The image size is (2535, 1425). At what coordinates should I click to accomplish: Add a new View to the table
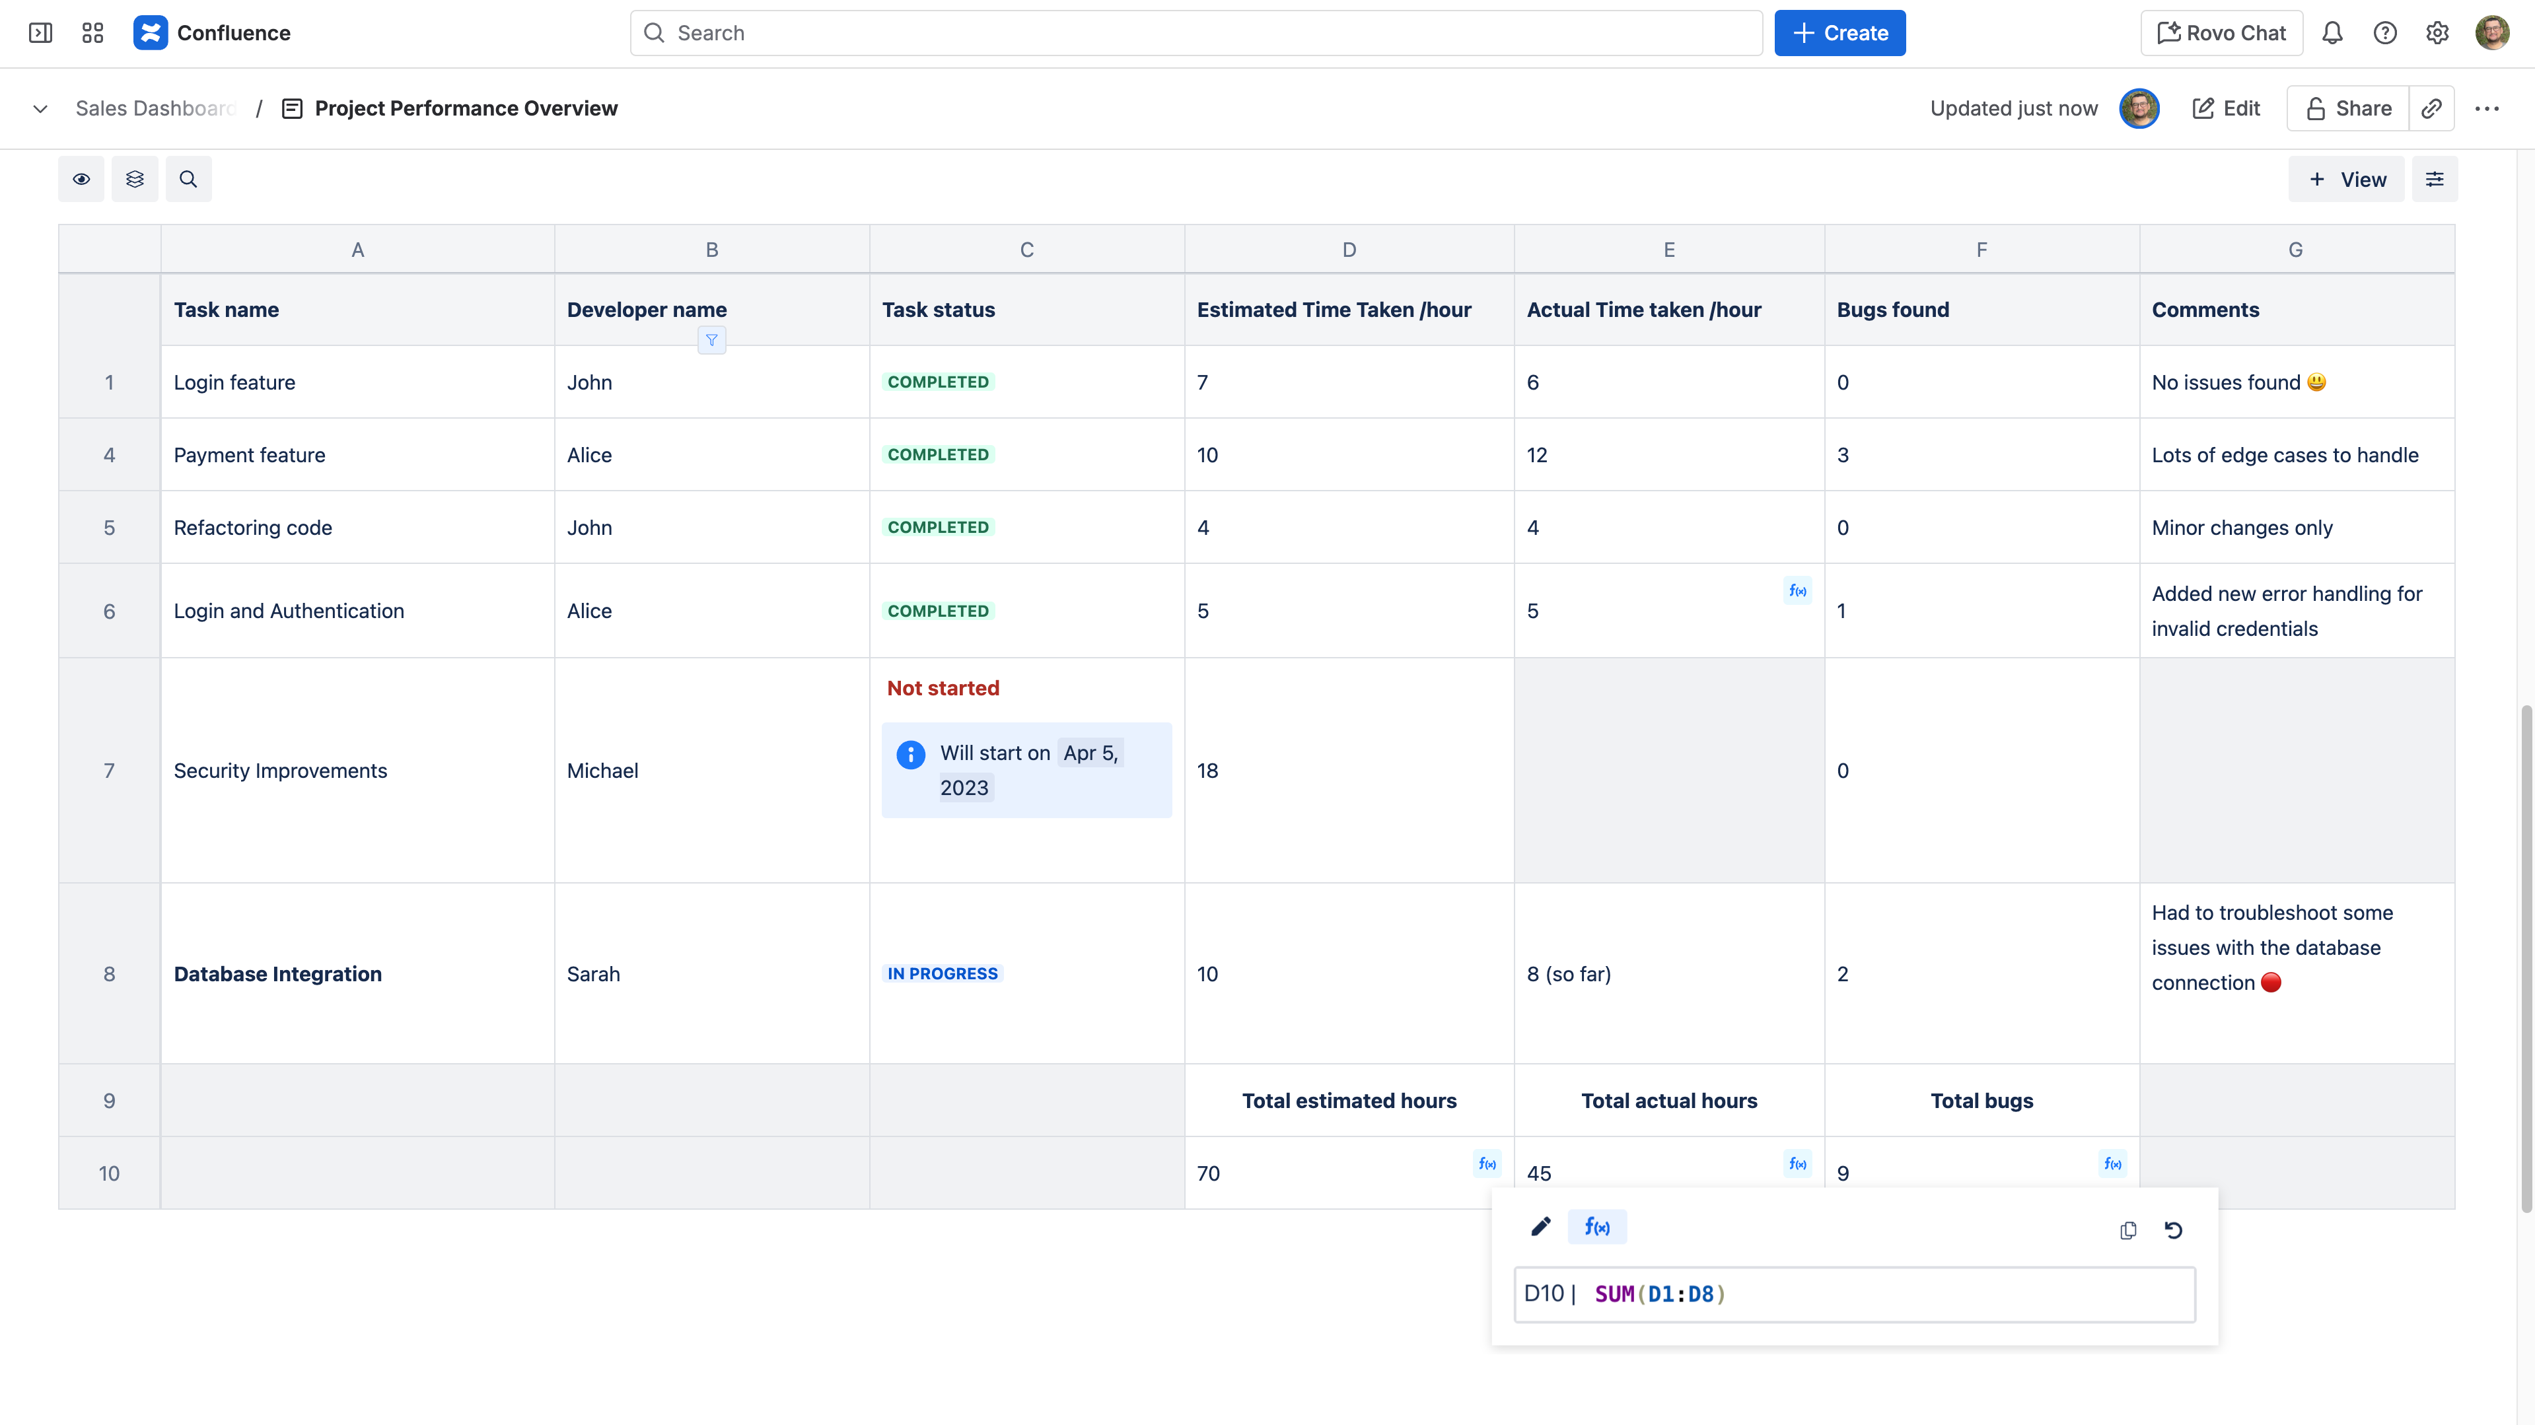(2346, 179)
